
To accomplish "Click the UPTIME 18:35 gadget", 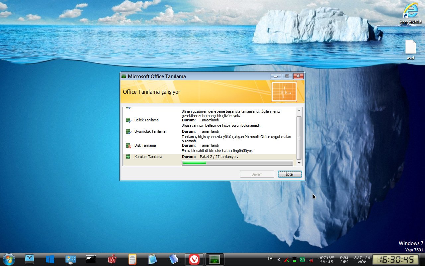I will click(326, 260).
